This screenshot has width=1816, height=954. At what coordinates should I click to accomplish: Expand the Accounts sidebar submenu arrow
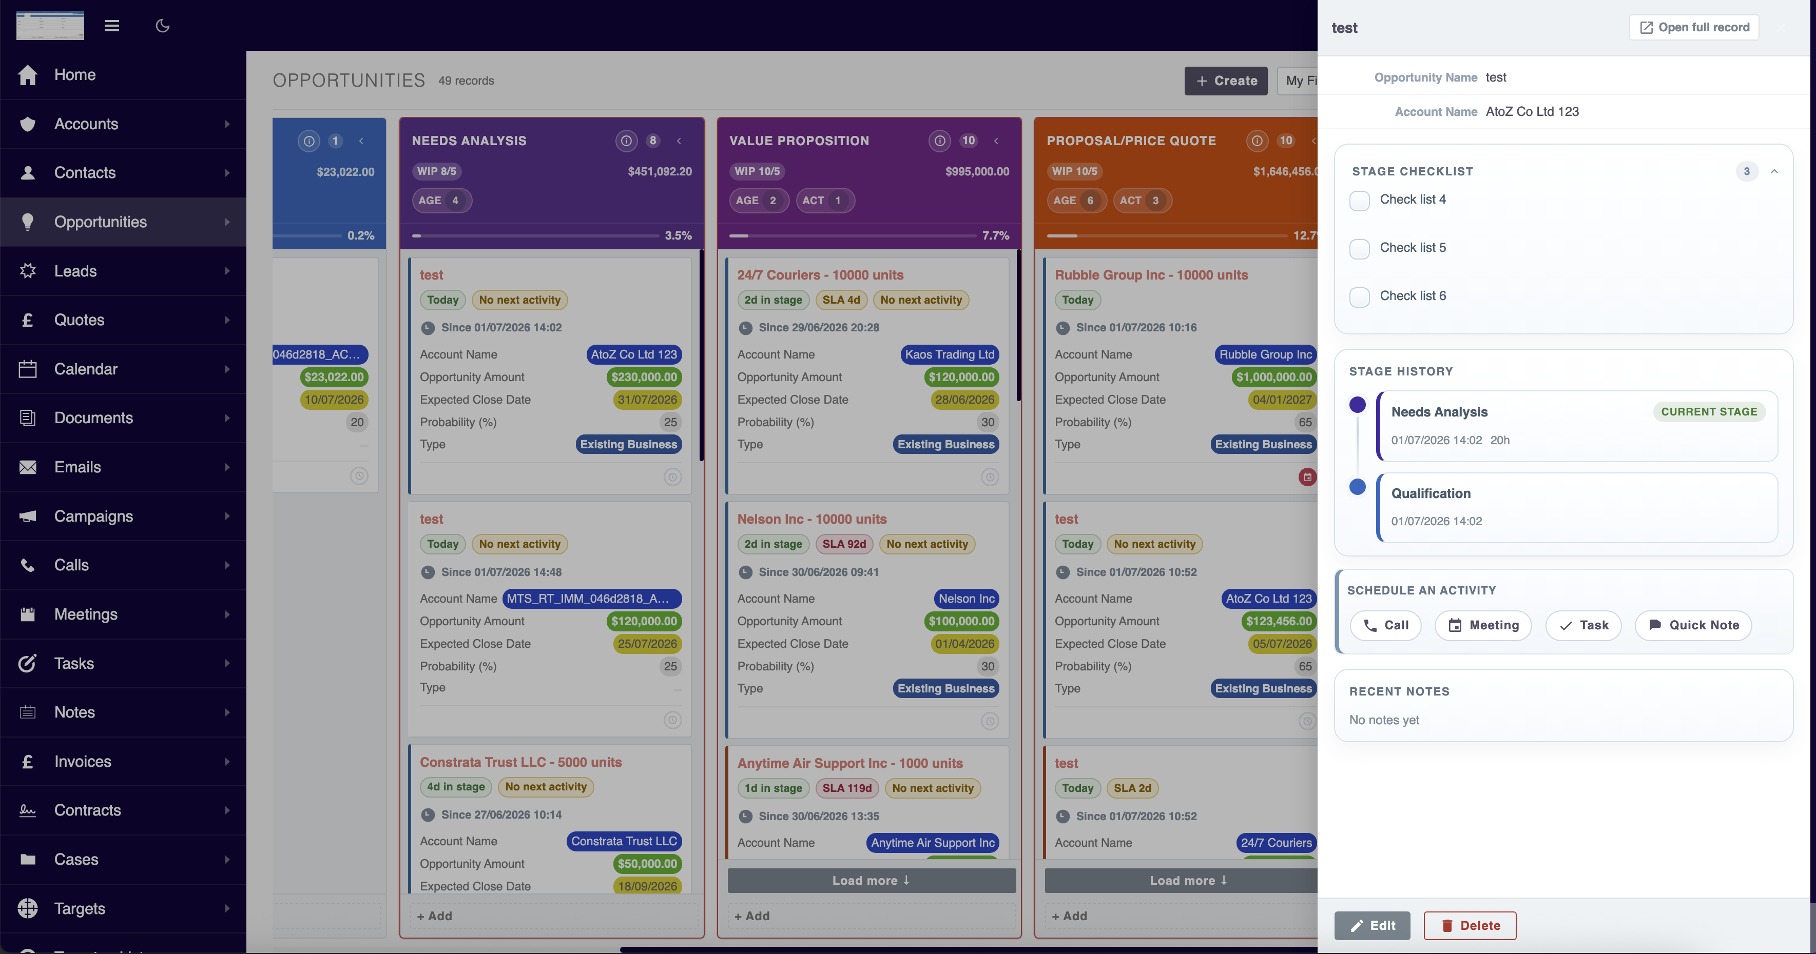click(227, 124)
